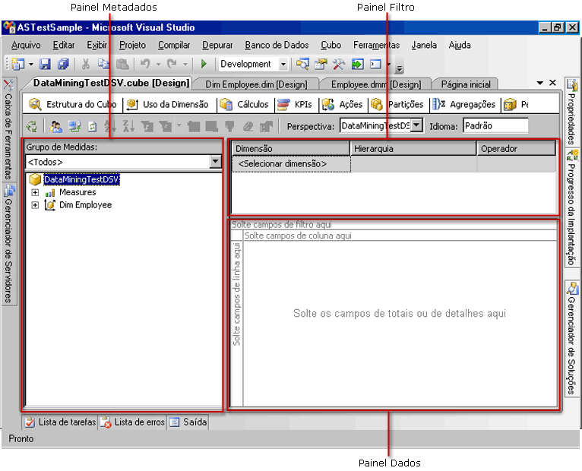Click the <Selecionar dimensão> cell
The image size is (582, 471).
[x=291, y=163]
